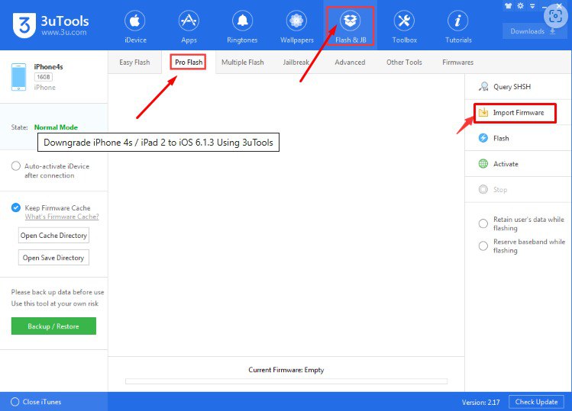Select Flash & JB in top bar
The height and width of the screenshot is (411, 572).
click(351, 27)
